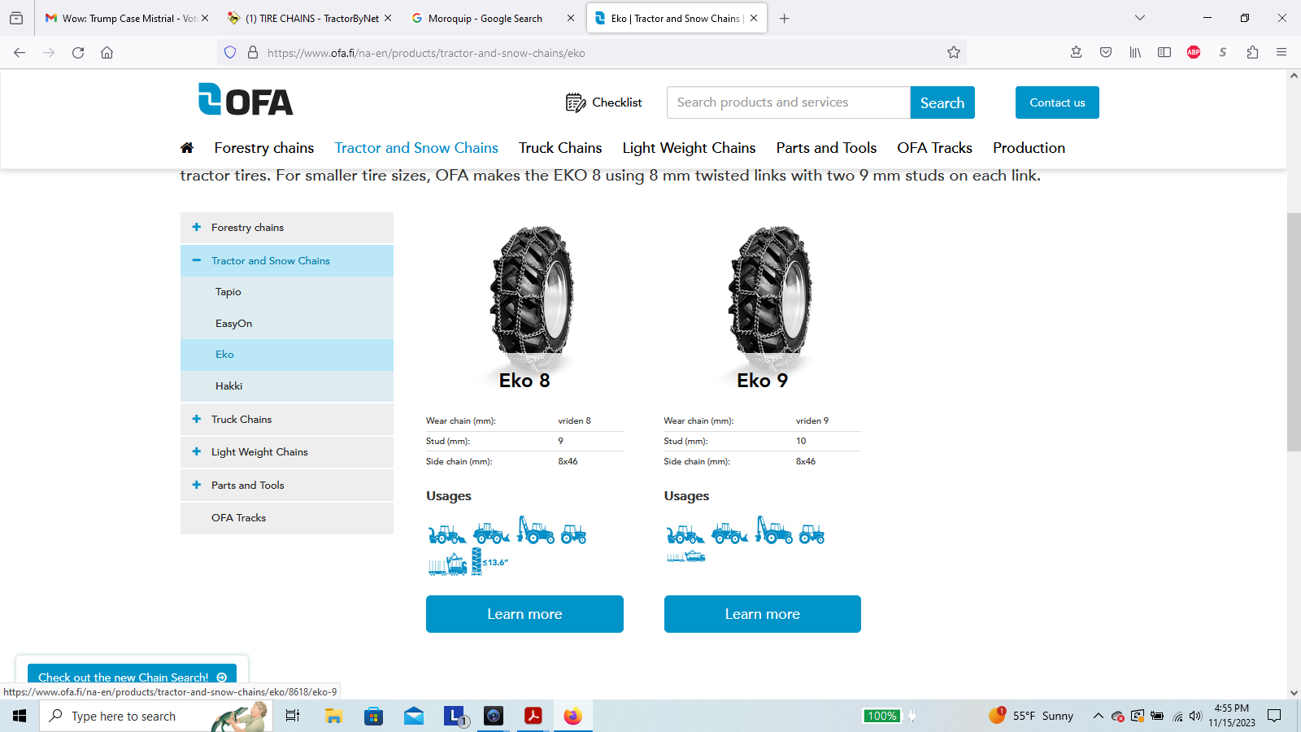The height and width of the screenshot is (732, 1301).
Task: Close the Moroquip Google Search tab
Action: pyautogui.click(x=571, y=18)
